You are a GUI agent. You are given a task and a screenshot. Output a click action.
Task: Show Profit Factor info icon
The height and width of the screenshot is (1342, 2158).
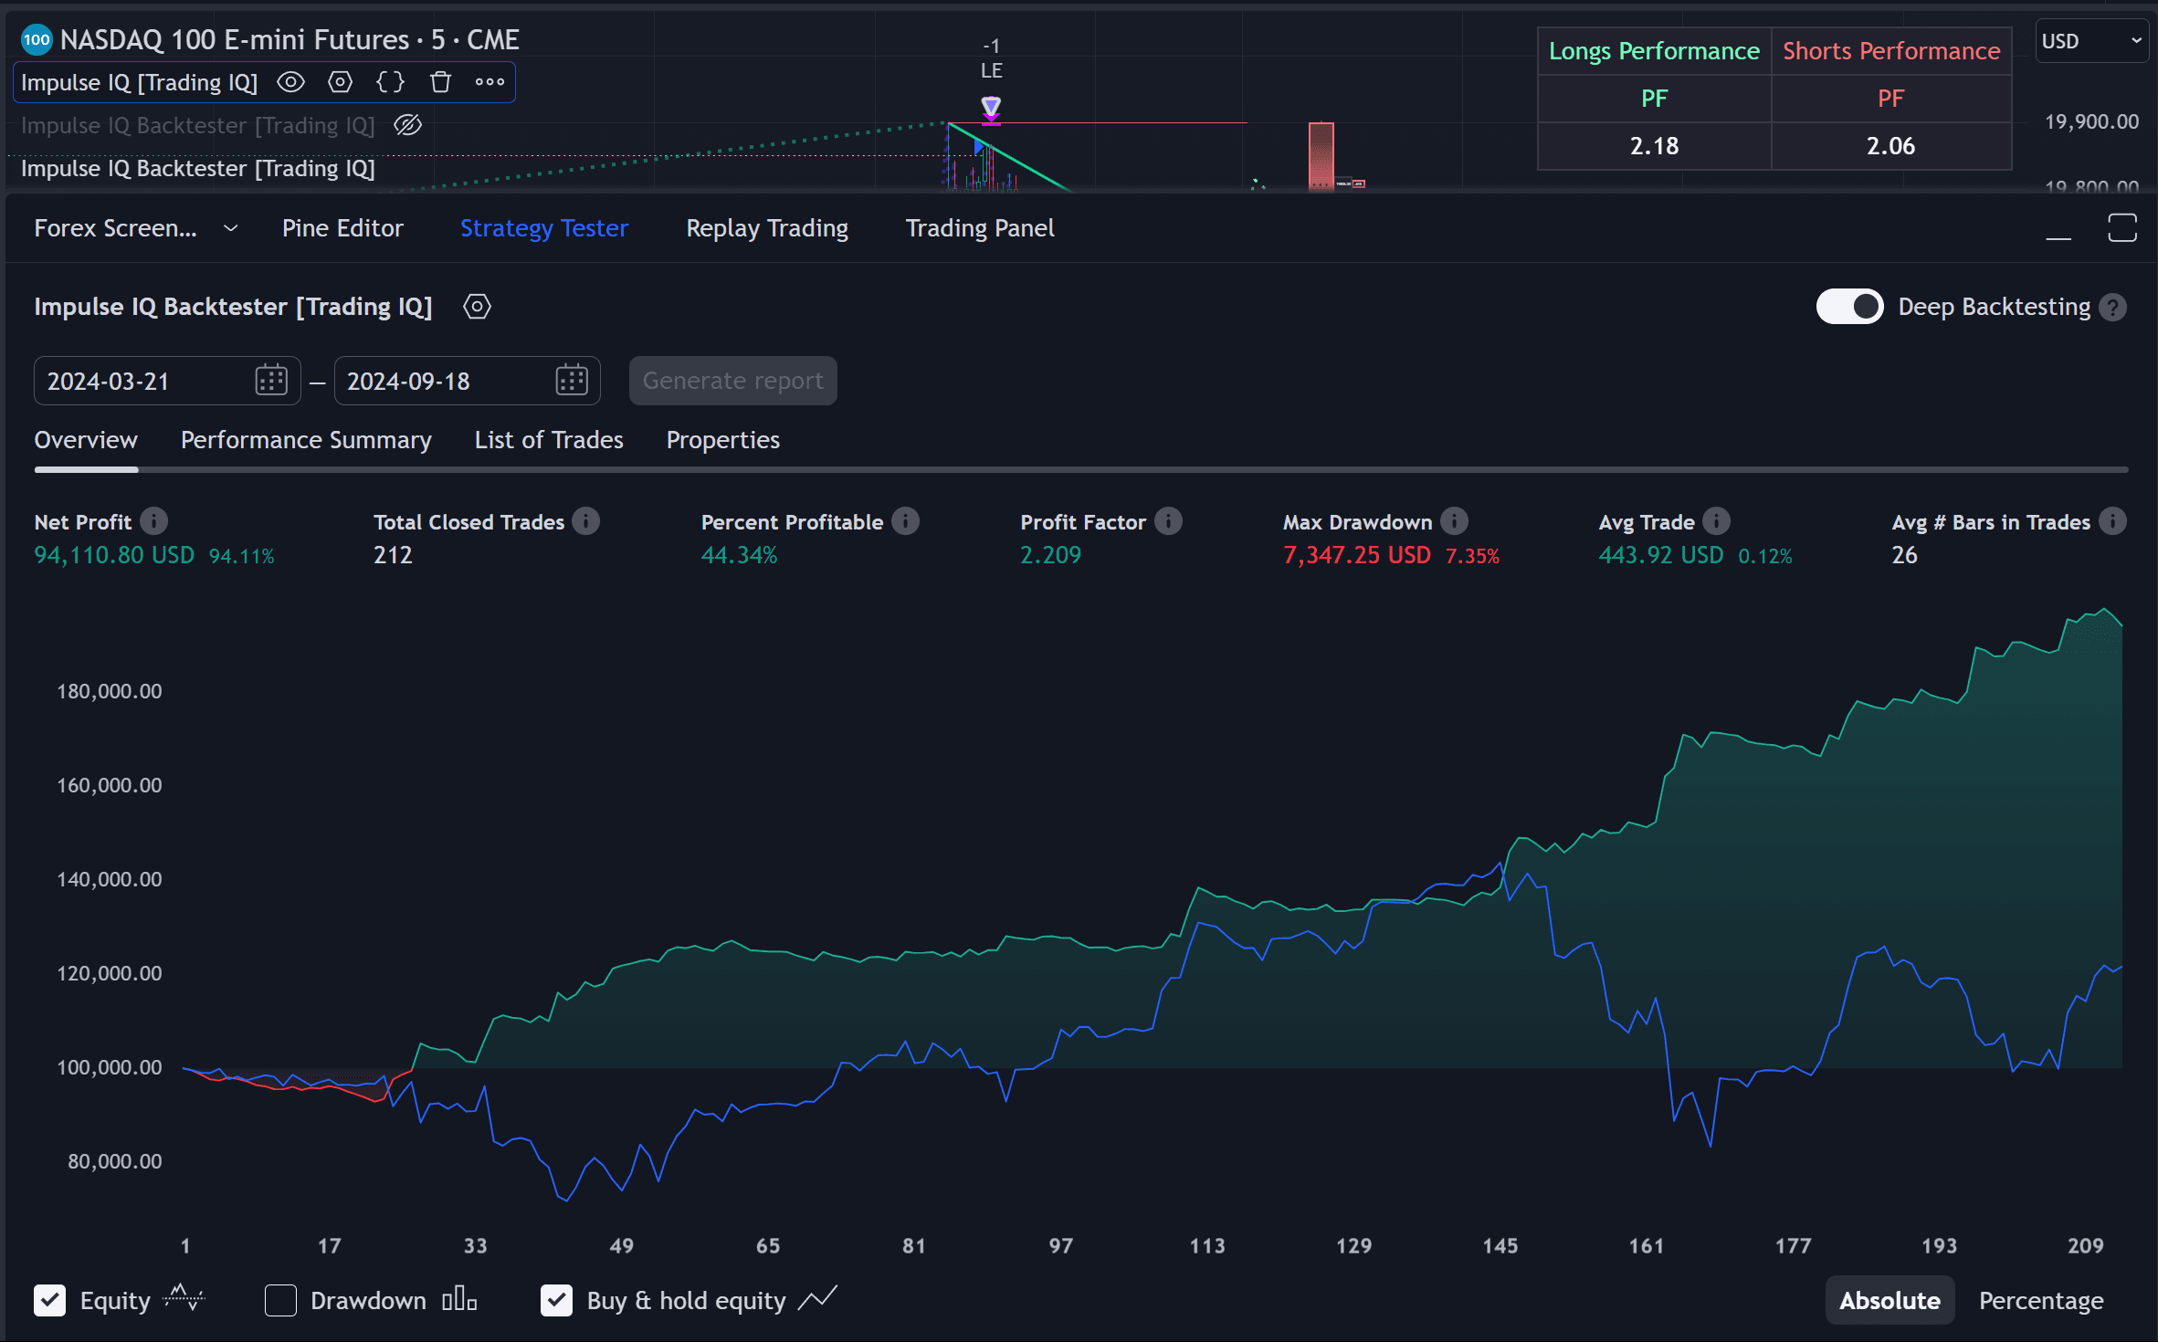[x=1168, y=521]
